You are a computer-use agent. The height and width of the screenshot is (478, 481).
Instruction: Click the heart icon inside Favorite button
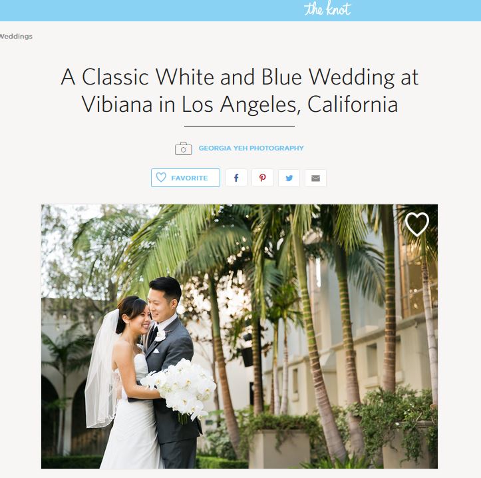pyautogui.click(x=161, y=178)
